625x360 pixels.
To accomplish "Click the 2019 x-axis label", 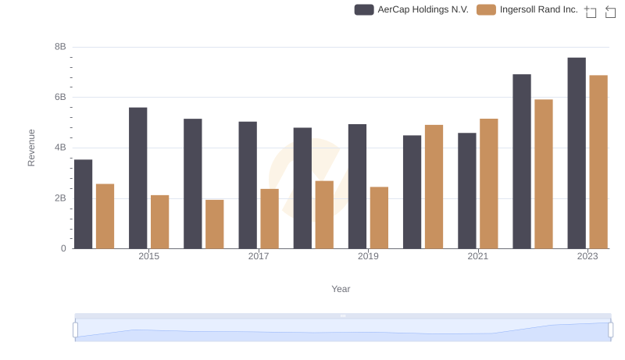I will click(368, 256).
